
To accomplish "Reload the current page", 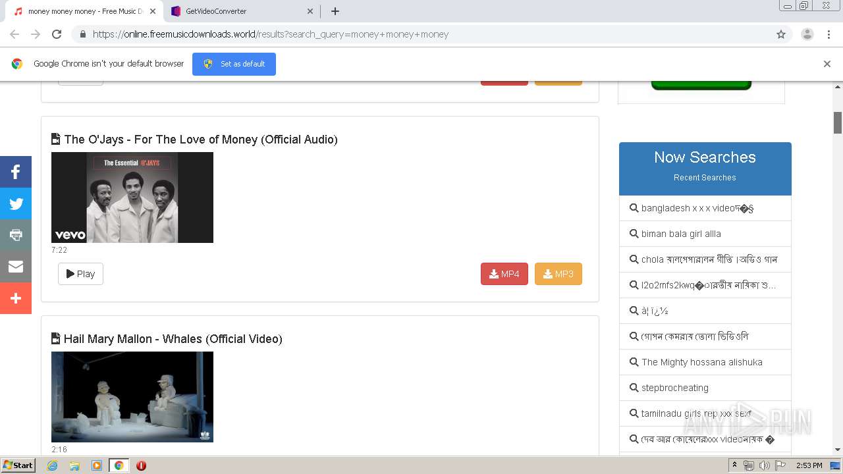I will click(57, 34).
